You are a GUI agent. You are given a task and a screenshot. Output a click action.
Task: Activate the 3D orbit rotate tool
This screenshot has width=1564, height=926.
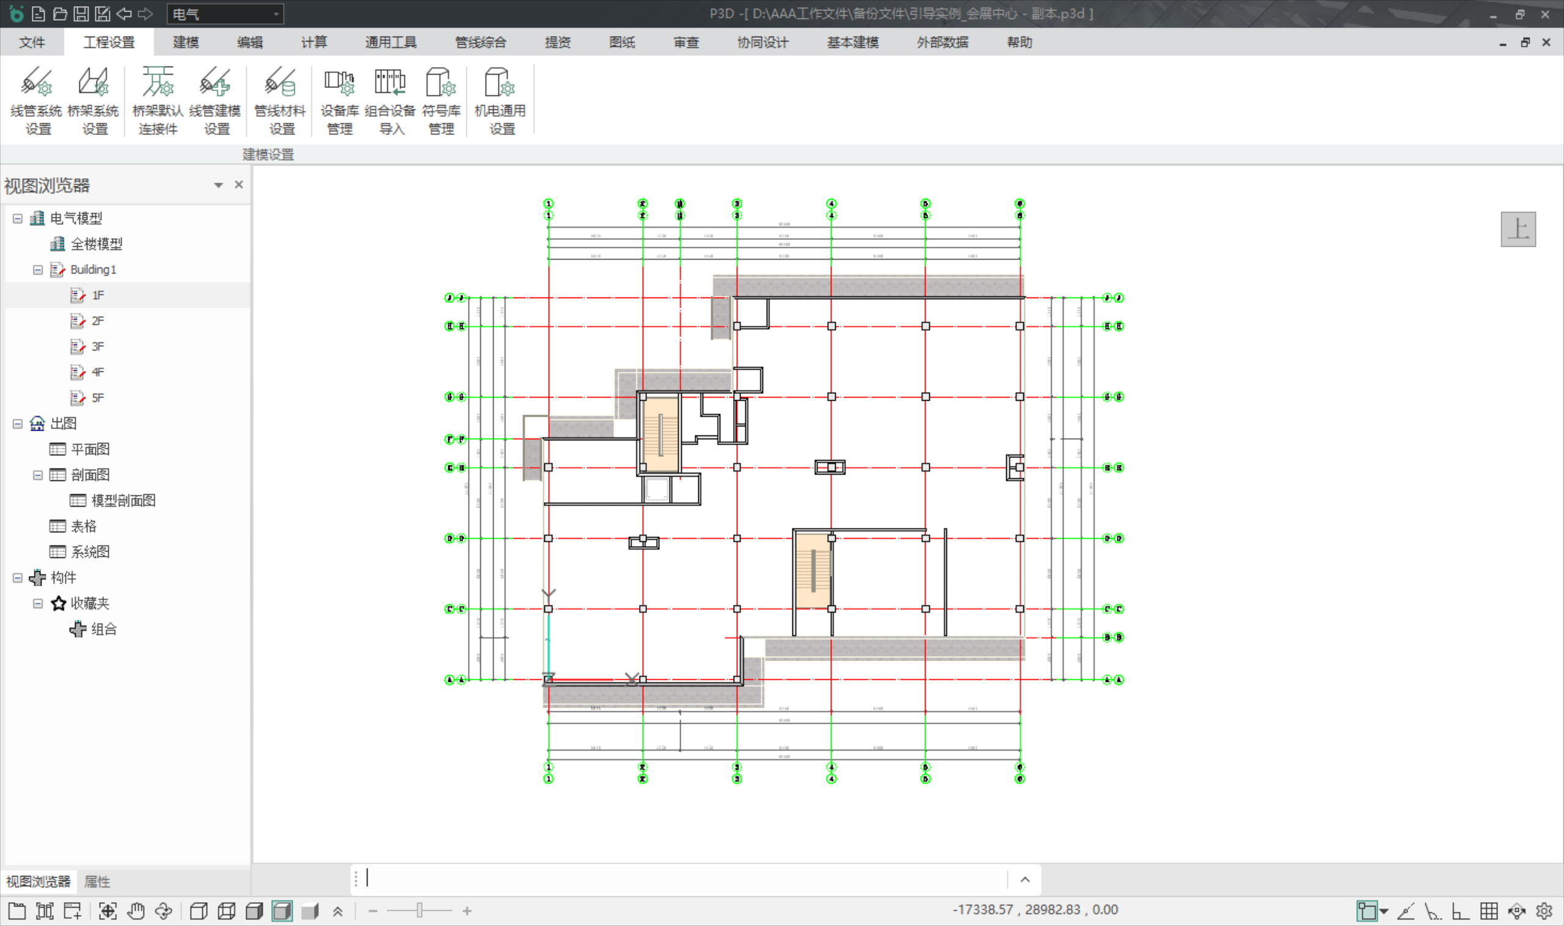point(164,911)
